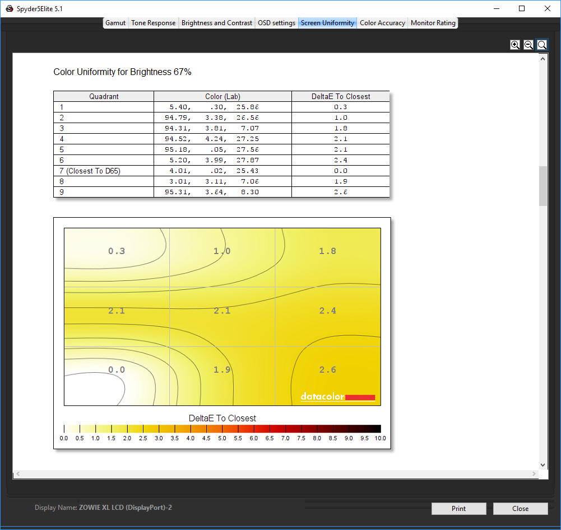Viewport: 561px width, 530px height.
Task: Click the display name 'ZOWIE XL LCD (DisplayPort)-2'
Action: (125, 508)
